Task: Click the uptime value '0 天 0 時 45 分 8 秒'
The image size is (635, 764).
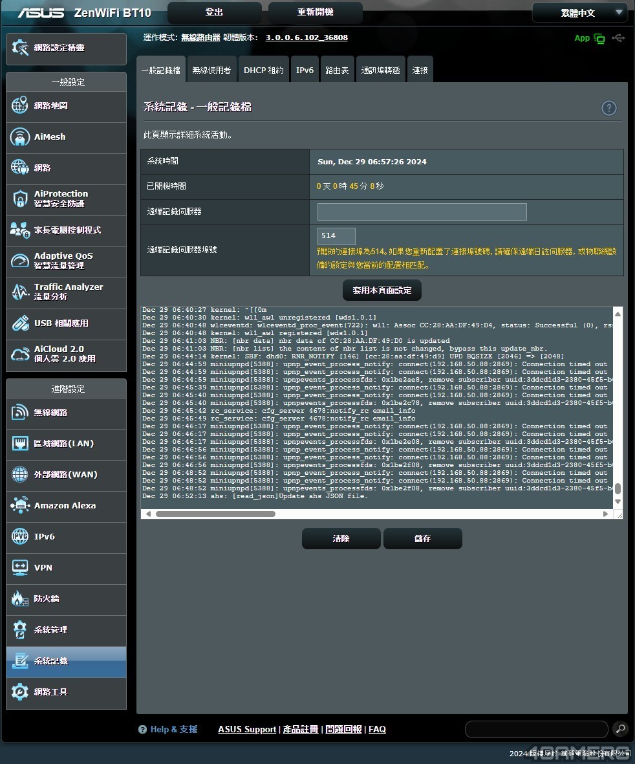Action: pos(350,186)
